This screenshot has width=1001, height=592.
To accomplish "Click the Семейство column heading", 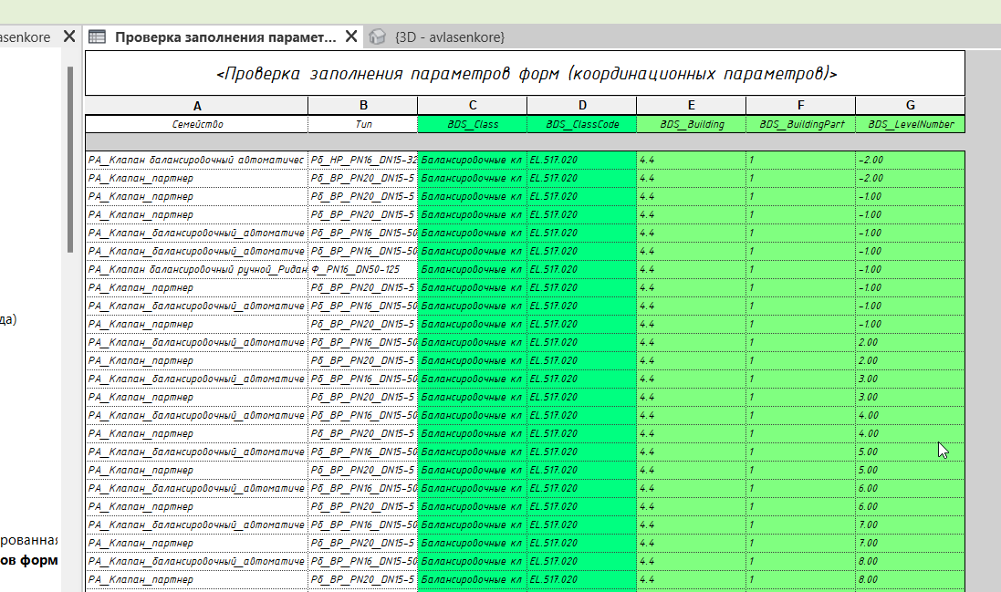I will point(196,124).
